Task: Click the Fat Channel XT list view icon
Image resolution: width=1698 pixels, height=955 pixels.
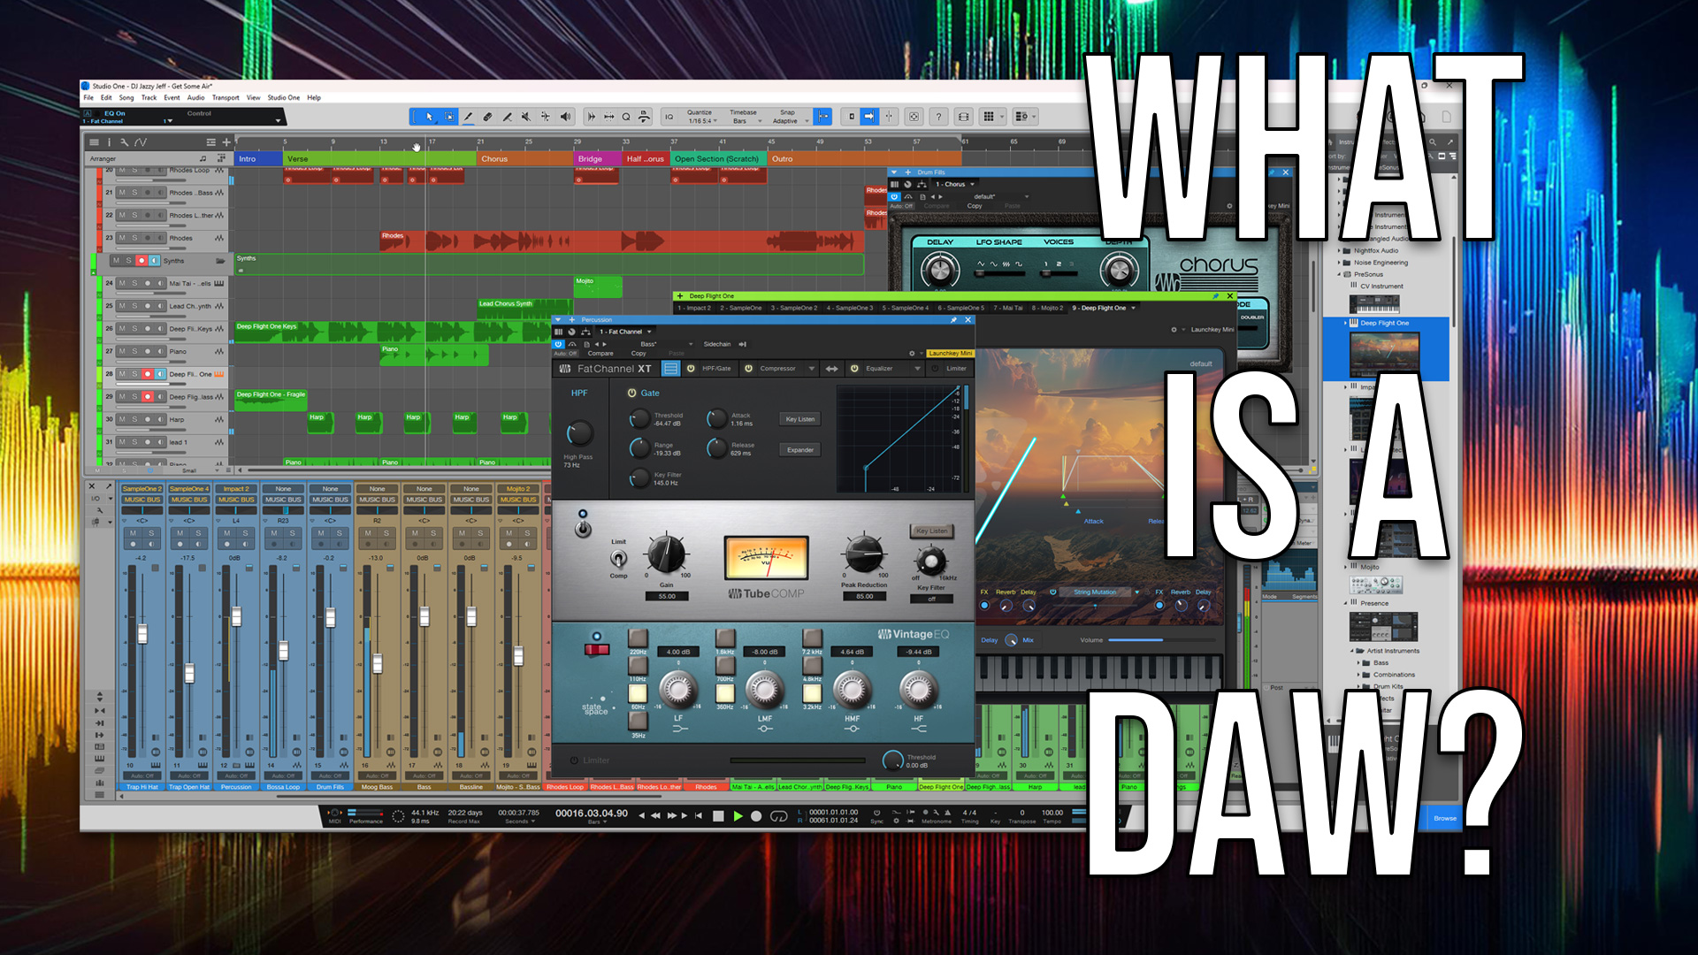Action: [x=670, y=369]
